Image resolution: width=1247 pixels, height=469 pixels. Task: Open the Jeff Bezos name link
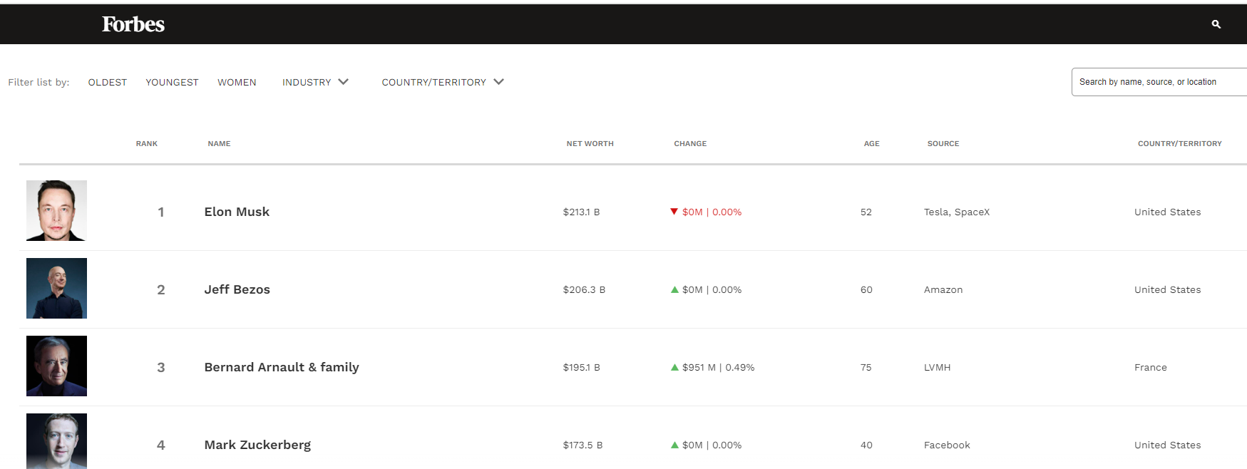[x=237, y=289]
